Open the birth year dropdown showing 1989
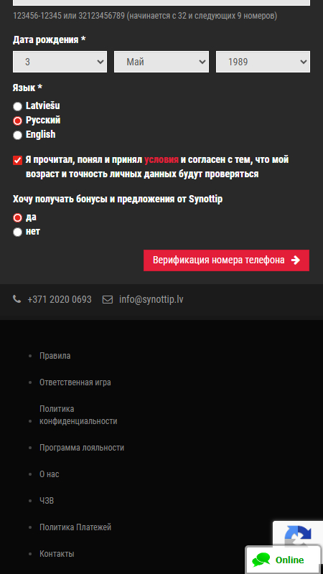The width and height of the screenshot is (323, 574). tap(263, 62)
